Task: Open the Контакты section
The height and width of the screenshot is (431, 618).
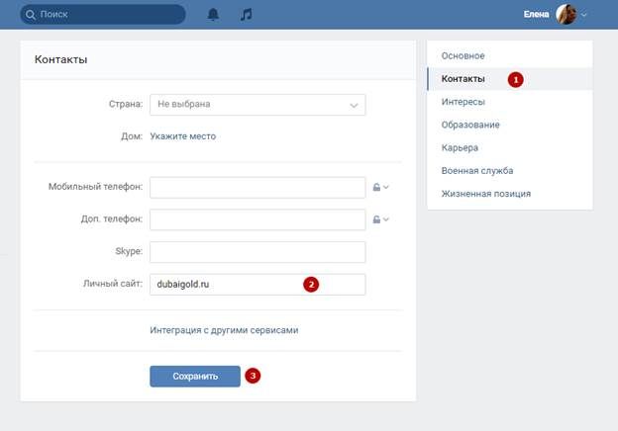Action: pyautogui.click(x=463, y=78)
